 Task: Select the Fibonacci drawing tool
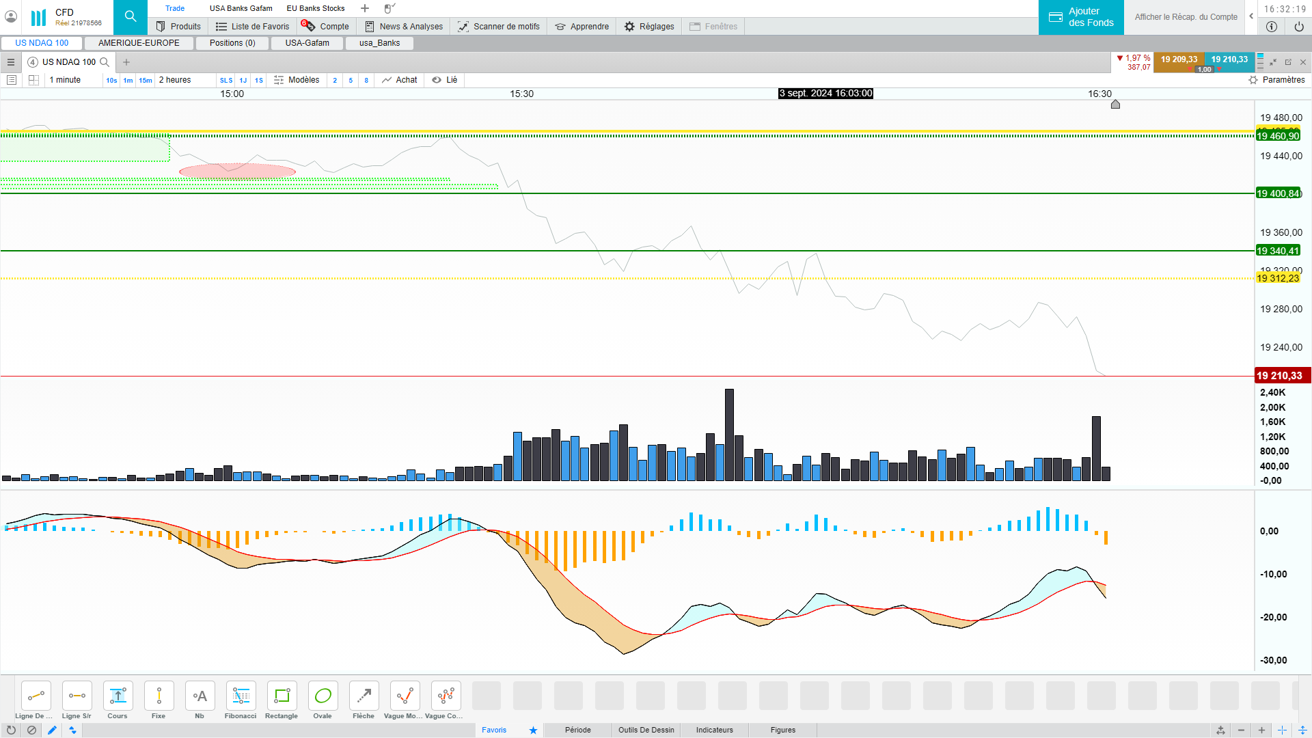(x=241, y=696)
